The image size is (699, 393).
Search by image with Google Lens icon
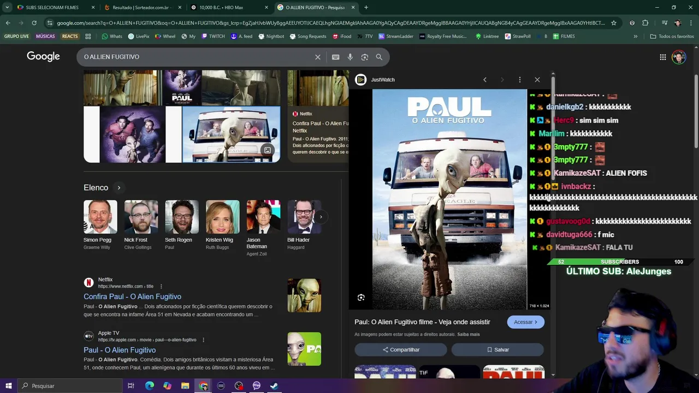[x=365, y=57]
